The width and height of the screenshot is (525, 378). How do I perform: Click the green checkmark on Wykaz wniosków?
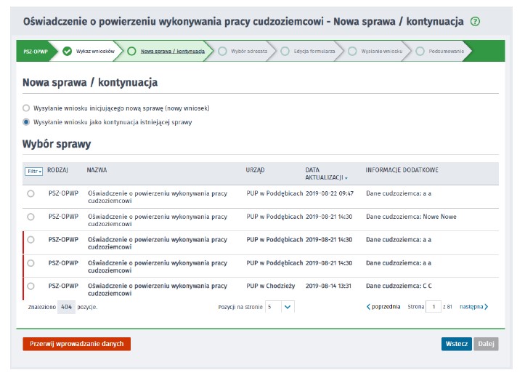coord(68,52)
